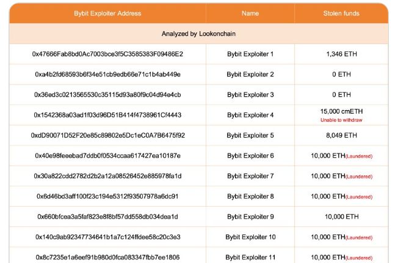Click the address starting with 0x36ed3c02
The width and height of the screenshot is (398, 263).
click(107, 95)
